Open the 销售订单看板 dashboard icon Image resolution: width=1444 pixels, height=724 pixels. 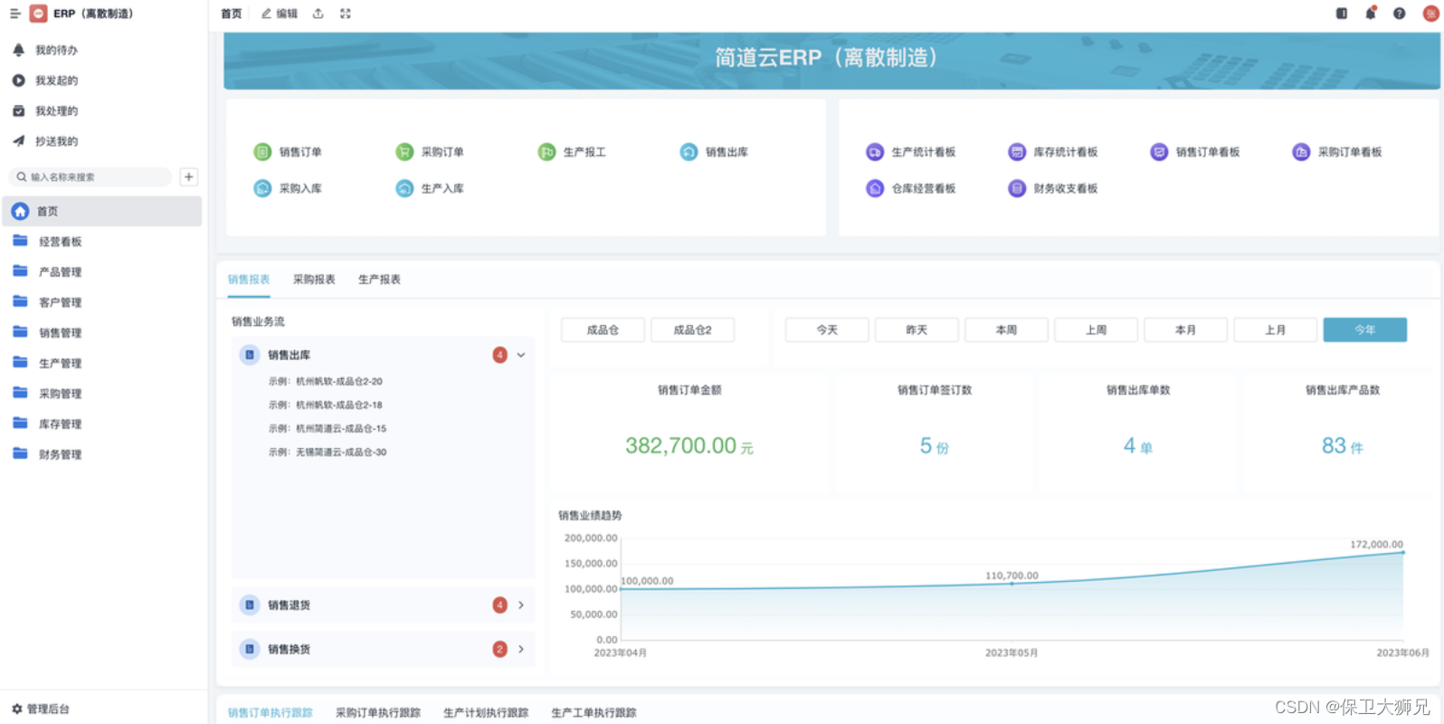pyautogui.click(x=1159, y=152)
